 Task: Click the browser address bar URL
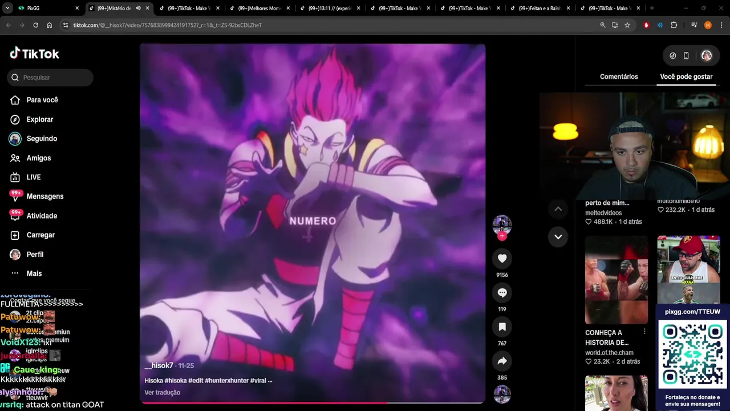167,25
